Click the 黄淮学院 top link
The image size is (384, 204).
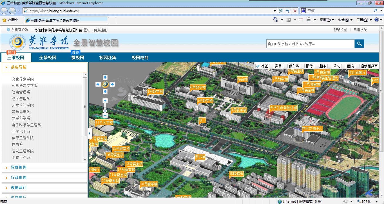pos(360,30)
